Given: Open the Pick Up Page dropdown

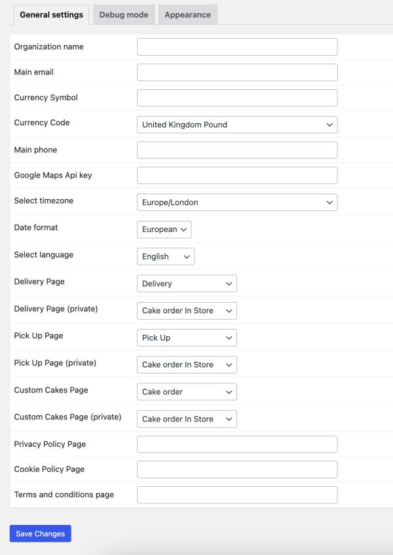Looking at the screenshot, I should 186,337.
